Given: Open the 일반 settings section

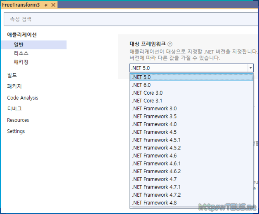Looking at the screenshot, I should [x=34, y=45].
